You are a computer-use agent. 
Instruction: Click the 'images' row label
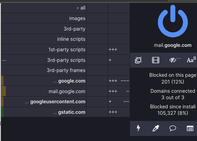coord(77,18)
